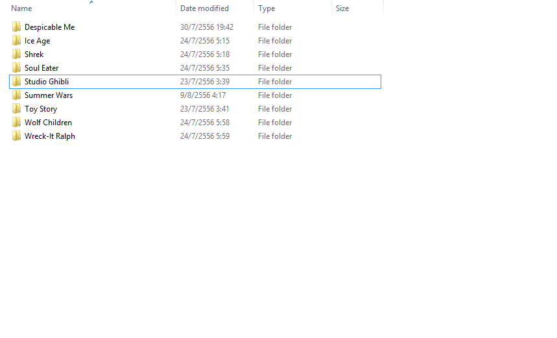The image size is (557, 338).
Task: Select the Summer Wars folder name
Action: pyautogui.click(x=49, y=95)
